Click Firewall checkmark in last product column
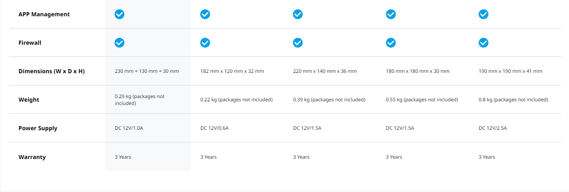Screen dimensions: 569x192 [x=483, y=43]
